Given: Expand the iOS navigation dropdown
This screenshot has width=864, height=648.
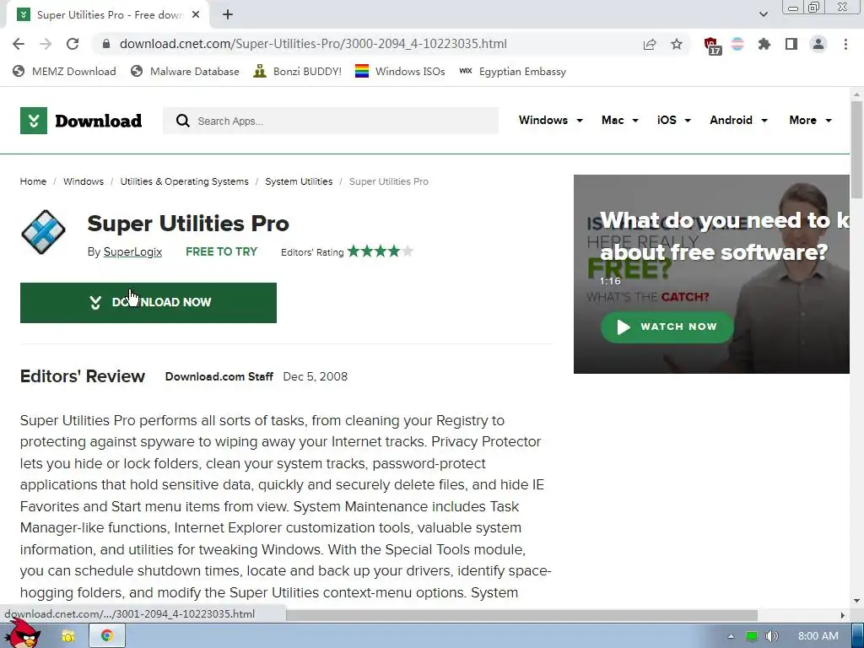Looking at the screenshot, I should point(674,120).
